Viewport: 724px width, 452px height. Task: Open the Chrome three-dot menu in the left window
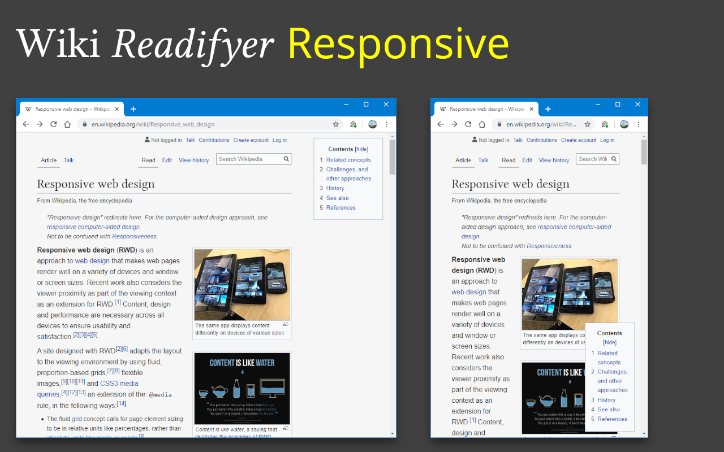(x=387, y=124)
